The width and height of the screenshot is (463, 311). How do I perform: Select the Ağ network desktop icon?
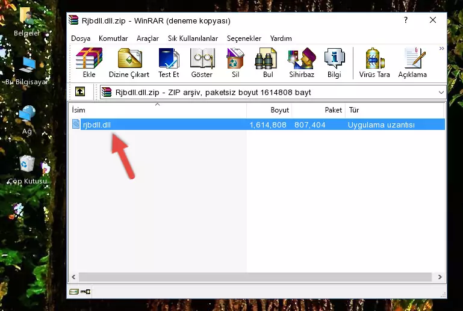tap(26, 120)
